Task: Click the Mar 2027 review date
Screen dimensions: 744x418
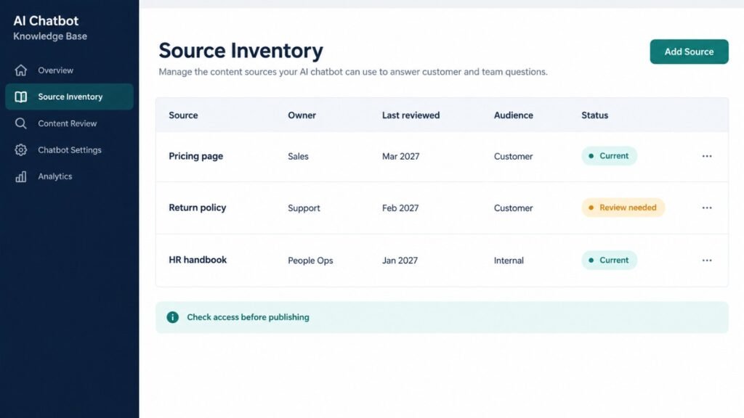Action: 400,157
